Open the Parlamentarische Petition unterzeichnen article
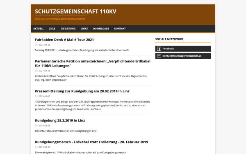 93,64
